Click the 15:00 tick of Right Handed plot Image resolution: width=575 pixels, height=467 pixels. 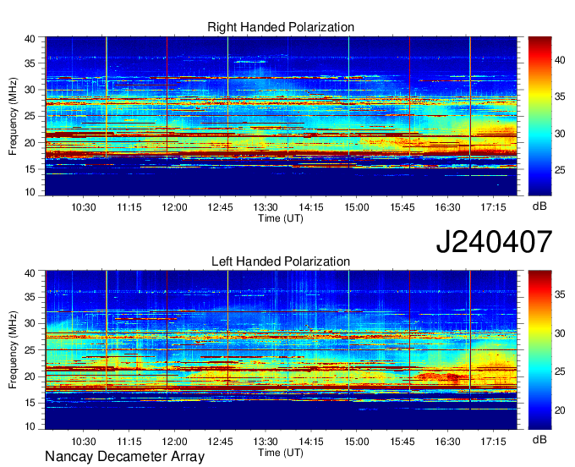pyautogui.click(x=357, y=207)
